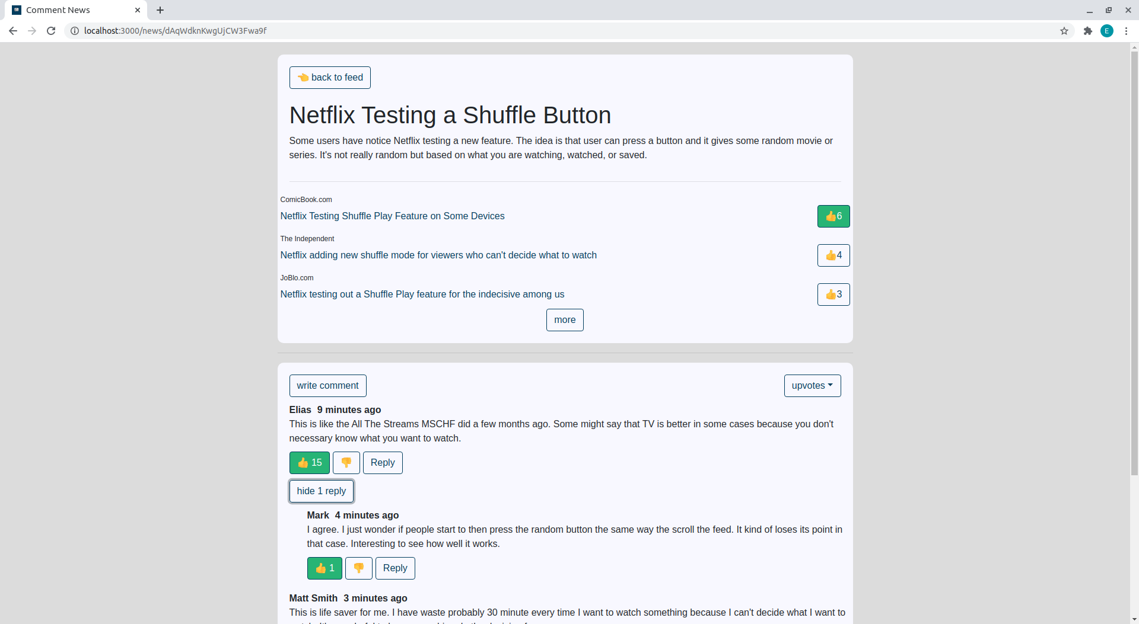Open the JoBlo.com Shuffle Play article link
The image size is (1139, 624).
(422, 295)
